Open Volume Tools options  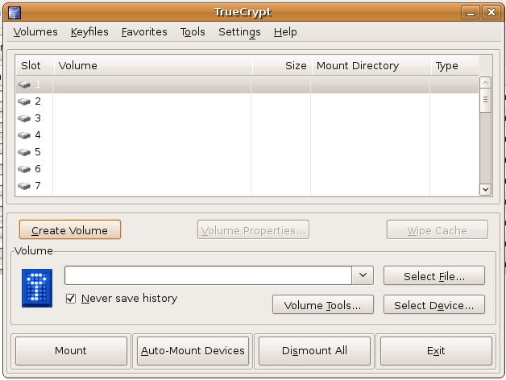(327, 305)
